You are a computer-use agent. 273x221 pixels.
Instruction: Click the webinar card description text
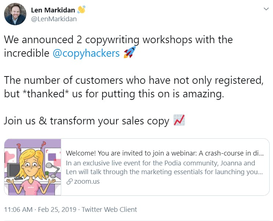(164, 168)
